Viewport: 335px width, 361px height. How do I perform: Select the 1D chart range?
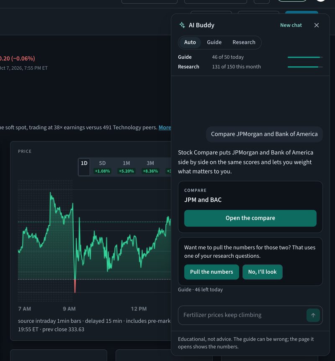[x=84, y=167]
